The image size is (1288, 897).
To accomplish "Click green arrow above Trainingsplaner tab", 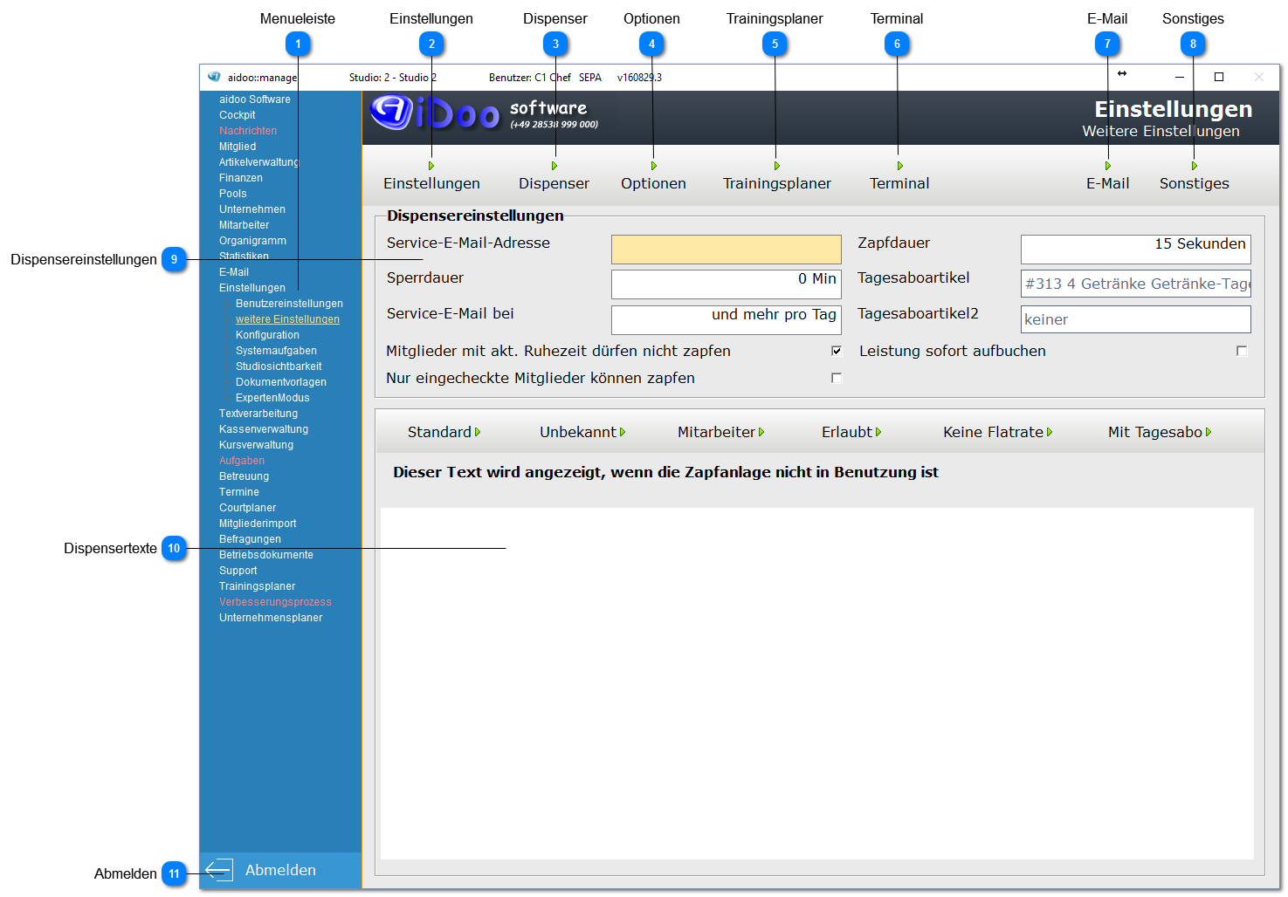I will tap(777, 166).
